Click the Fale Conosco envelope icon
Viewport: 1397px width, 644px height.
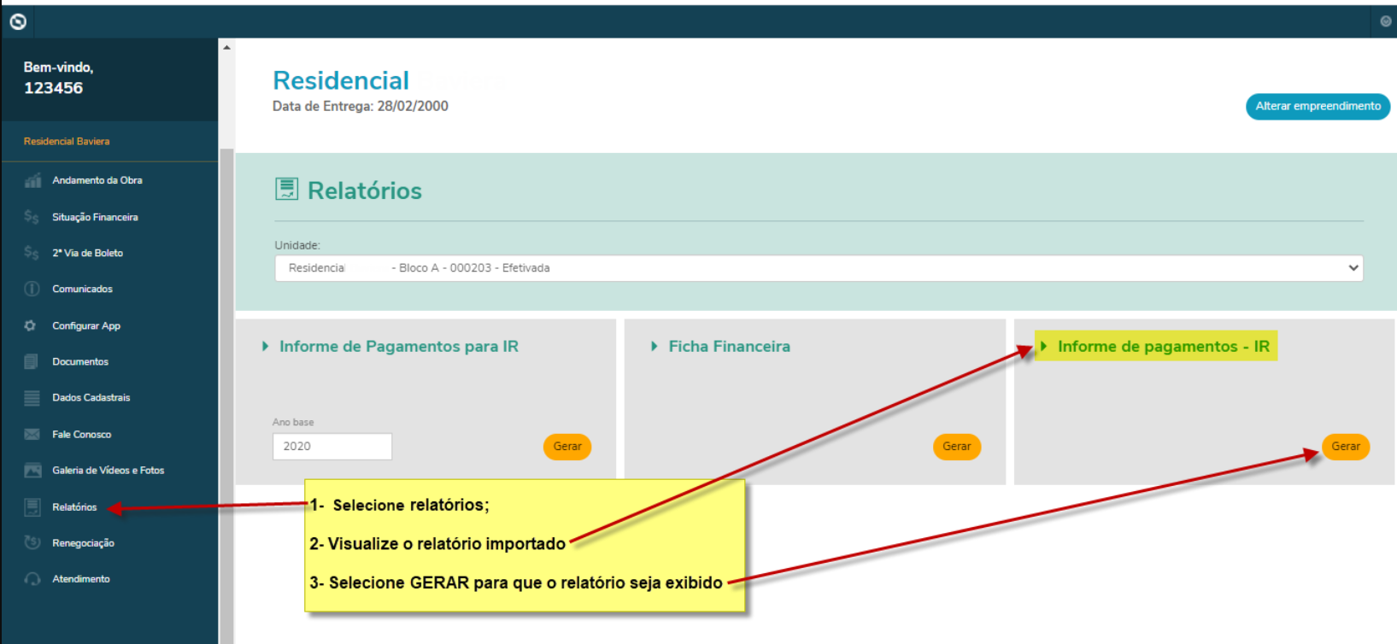[32, 434]
